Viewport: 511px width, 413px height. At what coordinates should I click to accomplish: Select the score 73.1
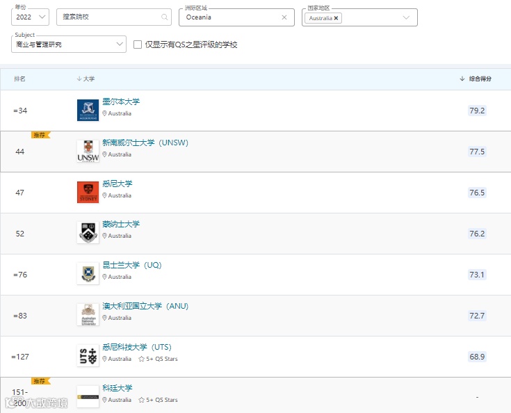pos(477,275)
